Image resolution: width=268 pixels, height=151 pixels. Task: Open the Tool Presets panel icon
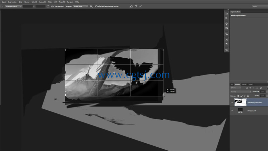coord(227,50)
